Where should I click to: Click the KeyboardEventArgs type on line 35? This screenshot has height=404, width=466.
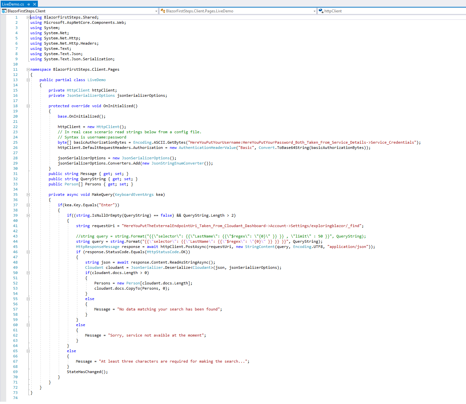click(x=134, y=195)
